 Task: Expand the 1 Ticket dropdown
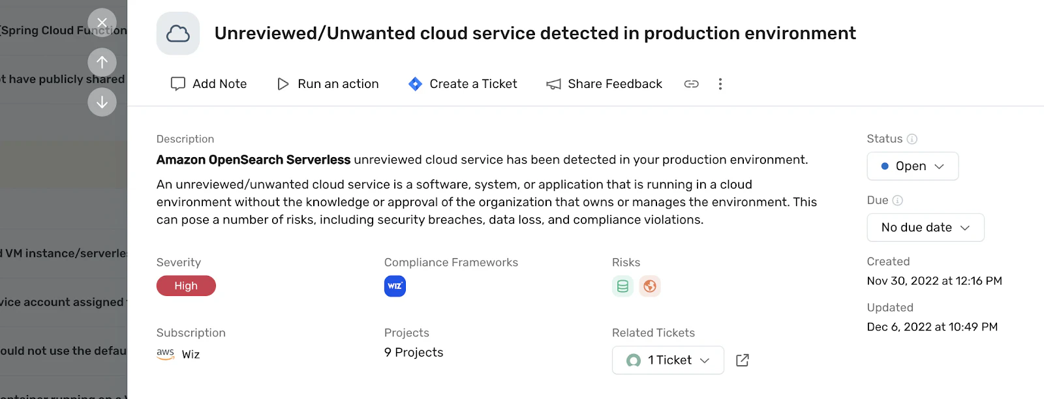[668, 361]
